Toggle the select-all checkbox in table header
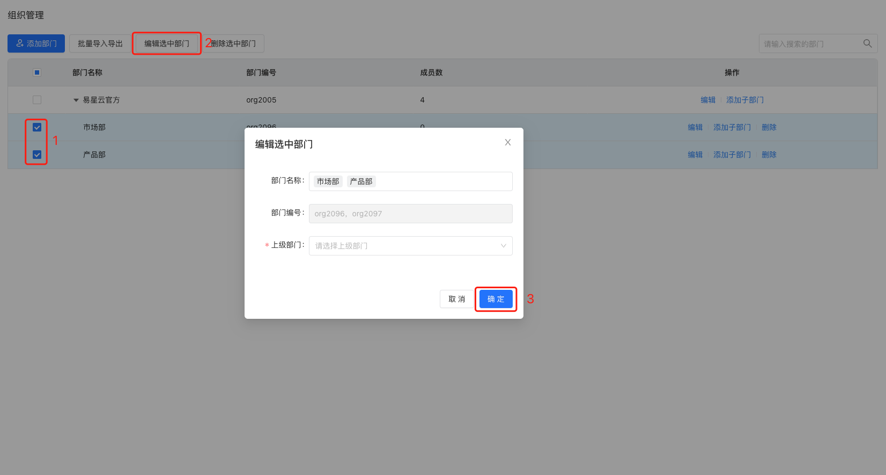The height and width of the screenshot is (475, 886). pyautogui.click(x=37, y=72)
